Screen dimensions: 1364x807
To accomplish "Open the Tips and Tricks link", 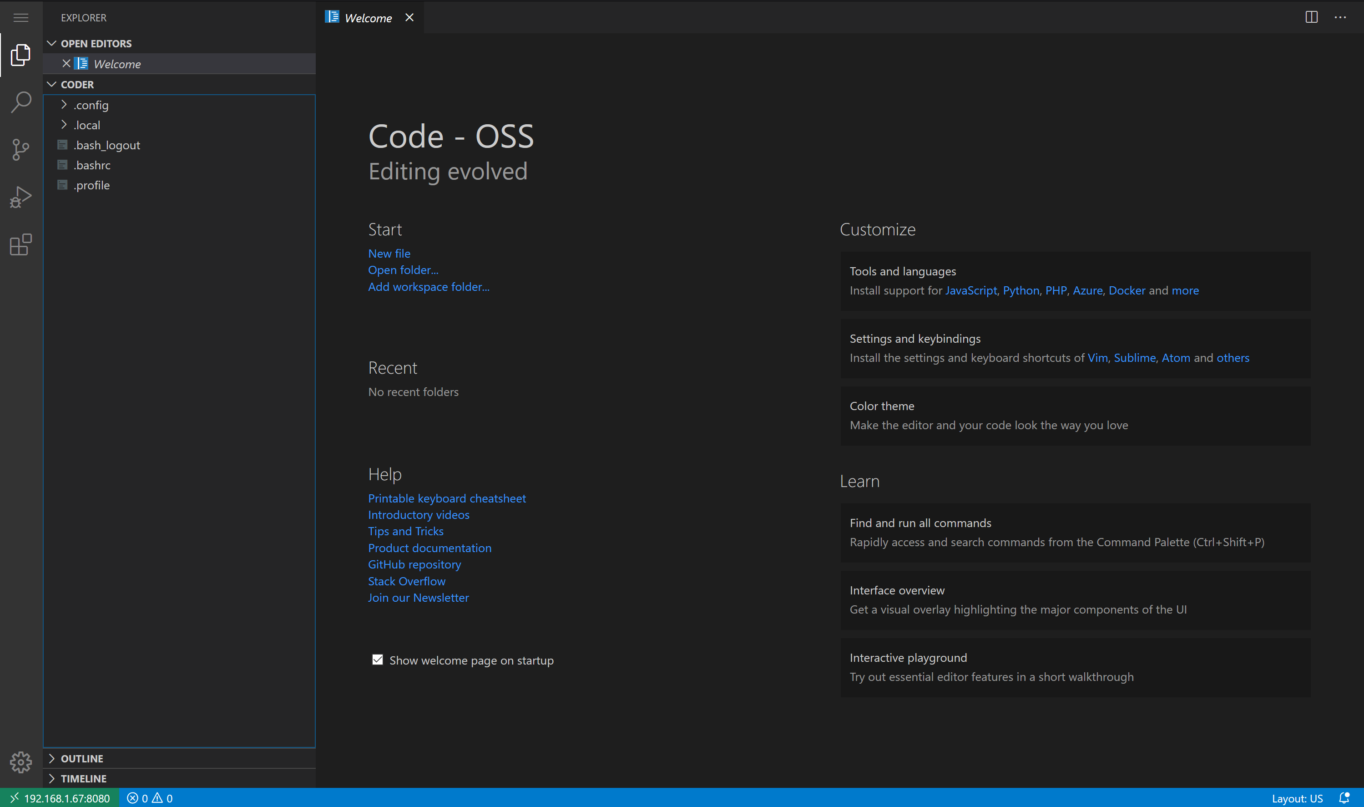I will pos(405,531).
